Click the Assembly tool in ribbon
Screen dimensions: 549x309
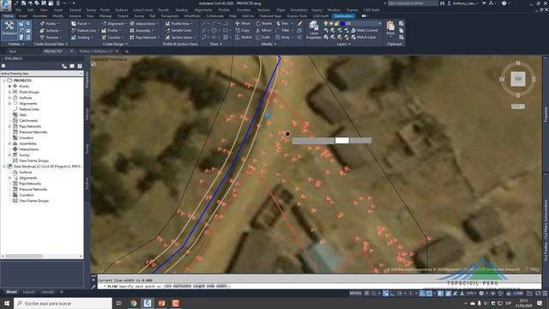(x=141, y=31)
